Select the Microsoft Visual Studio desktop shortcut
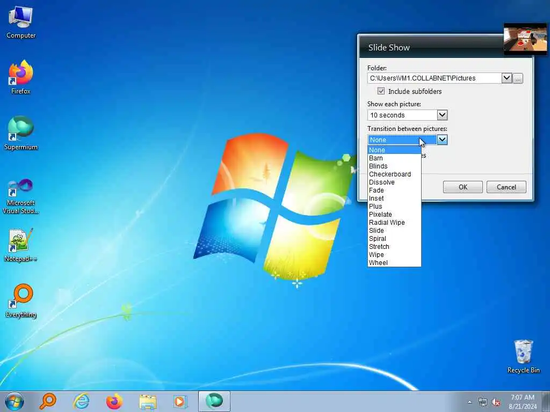The width and height of the screenshot is (550, 412). click(x=21, y=196)
